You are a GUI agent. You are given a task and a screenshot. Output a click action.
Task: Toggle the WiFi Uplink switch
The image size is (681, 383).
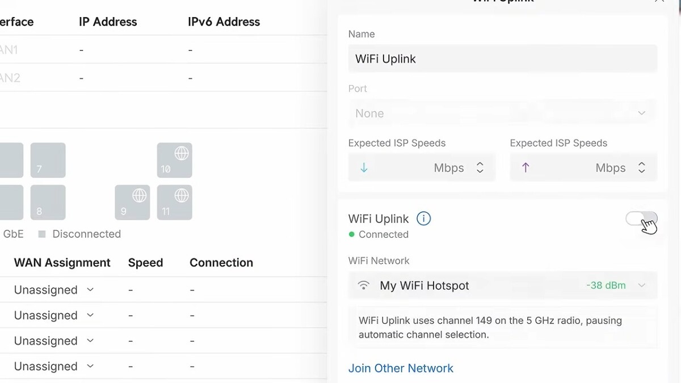tap(641, 219)
